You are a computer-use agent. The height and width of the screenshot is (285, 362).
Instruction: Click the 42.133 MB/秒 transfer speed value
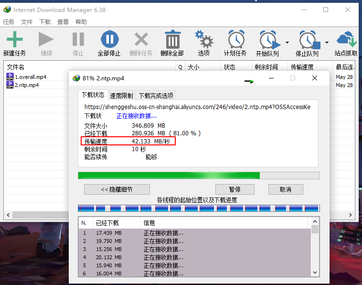pyautogui.click(x=151, y=141)
